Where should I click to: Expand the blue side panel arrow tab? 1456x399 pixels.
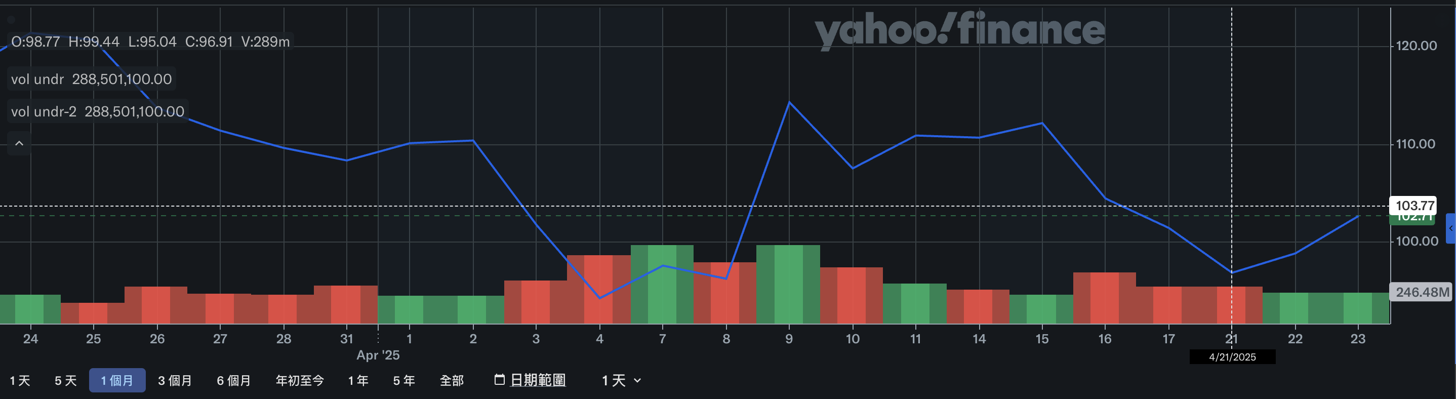[x=1450, y=228]
